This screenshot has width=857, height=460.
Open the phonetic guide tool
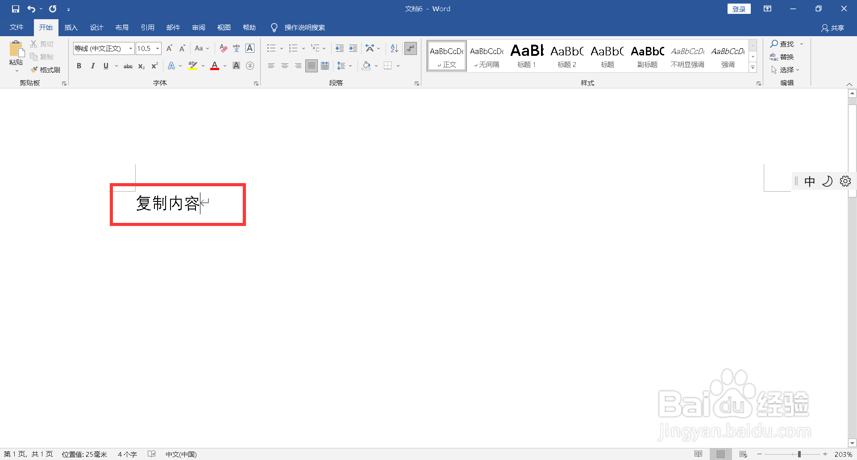coord(237,48)
